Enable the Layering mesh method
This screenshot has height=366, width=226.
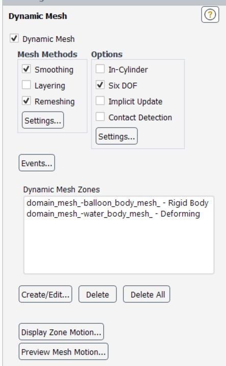(26, 85)
